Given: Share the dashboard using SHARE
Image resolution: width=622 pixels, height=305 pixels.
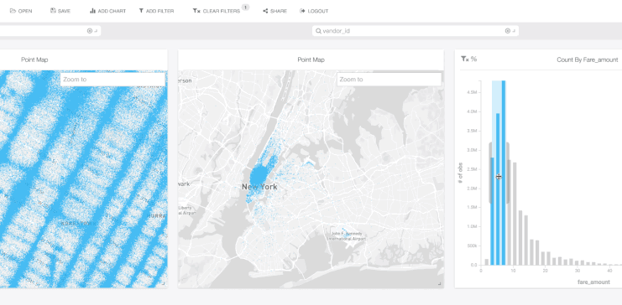Looking at the screenshot, I should click(274, 11).
